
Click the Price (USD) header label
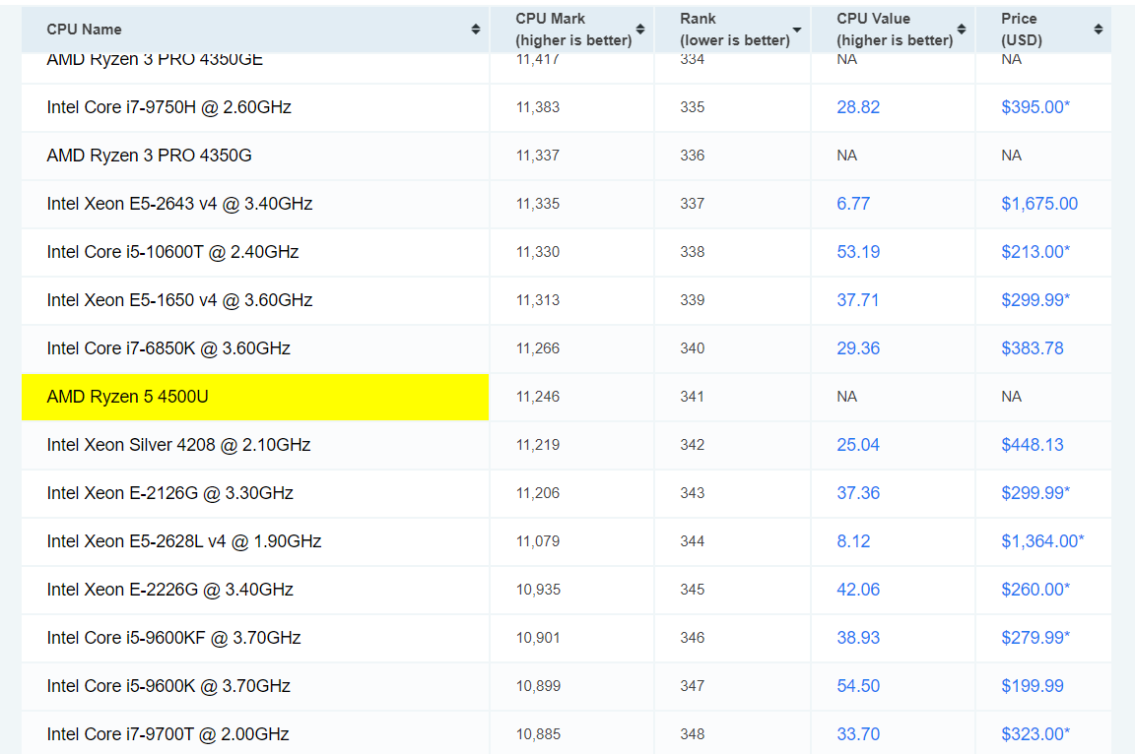click(1022, 29)
